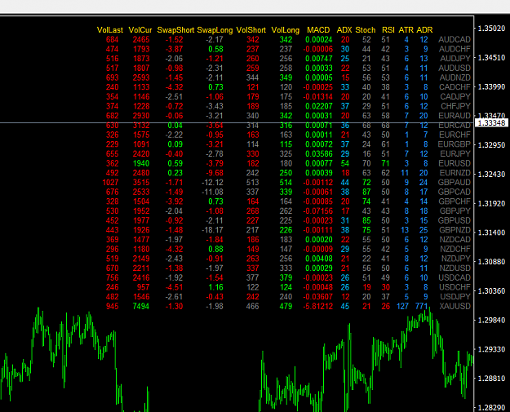The width and height of the screenshot is (510, 412).
Task: Select the XAUUSD symbol label
Action: [x=455, y=306]
